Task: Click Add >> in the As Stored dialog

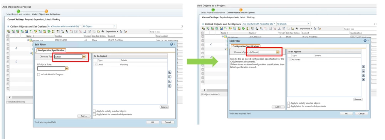Action: 278,107
